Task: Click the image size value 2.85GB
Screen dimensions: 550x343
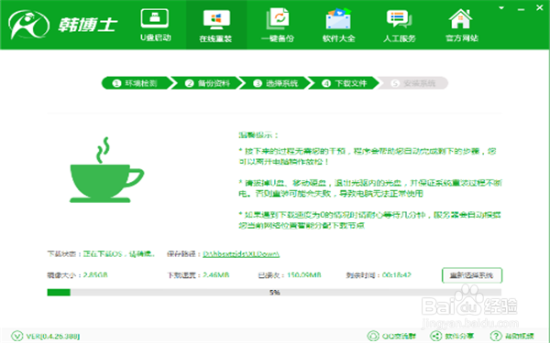Action: pos(95,275)
